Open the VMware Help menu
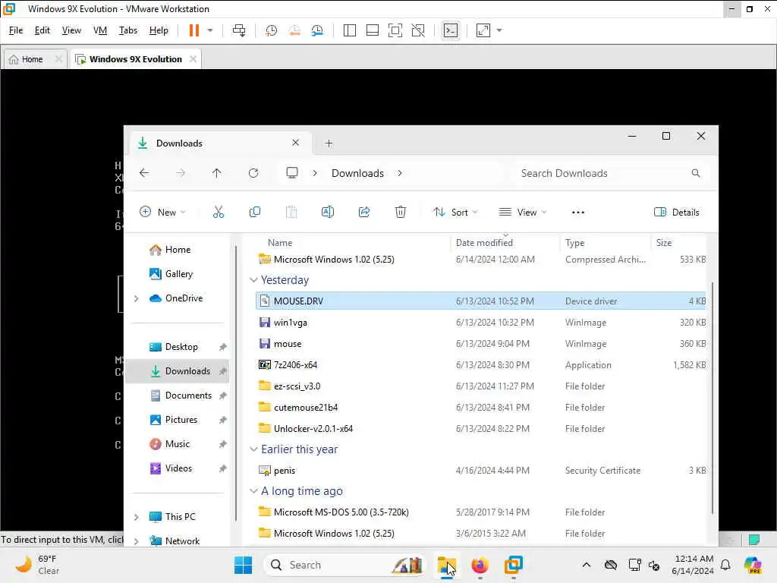The width and height of the screenshot is (777, 583). [159, 30]
